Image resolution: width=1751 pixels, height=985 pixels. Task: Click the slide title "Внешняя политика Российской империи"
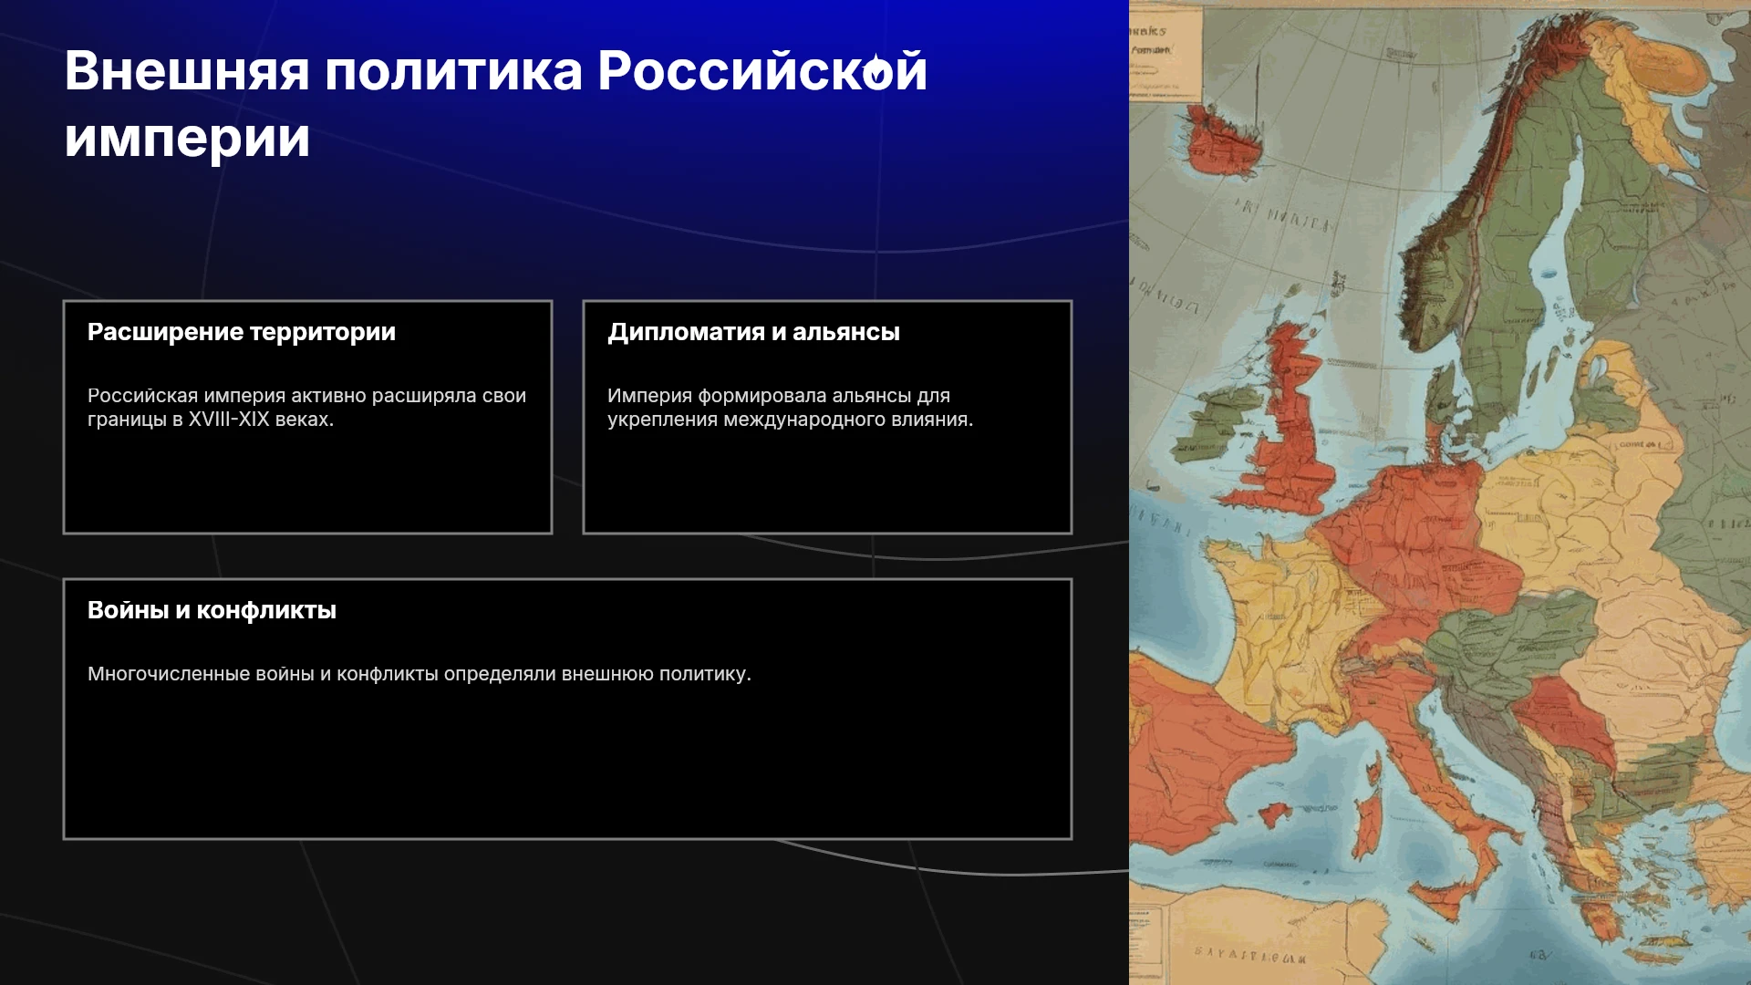click(x=495, y=104)
